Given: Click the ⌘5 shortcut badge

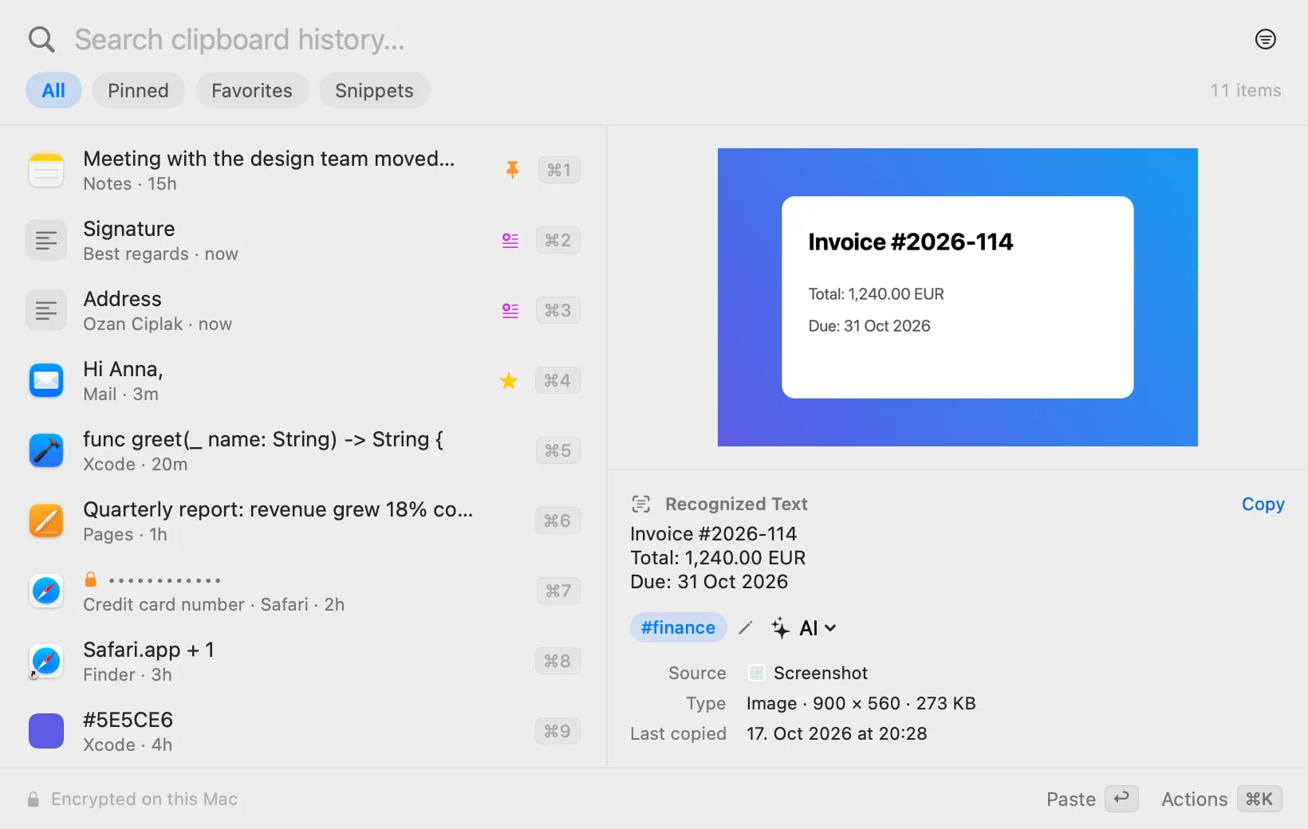Looking at the screenshot, I should coord(557,450).
